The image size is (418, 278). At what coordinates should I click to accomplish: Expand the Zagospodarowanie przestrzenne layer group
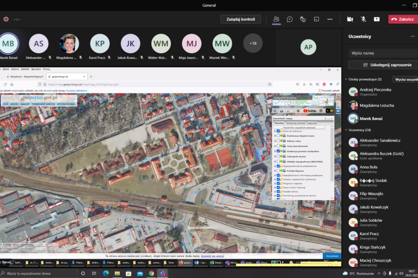tap(275, 166)
